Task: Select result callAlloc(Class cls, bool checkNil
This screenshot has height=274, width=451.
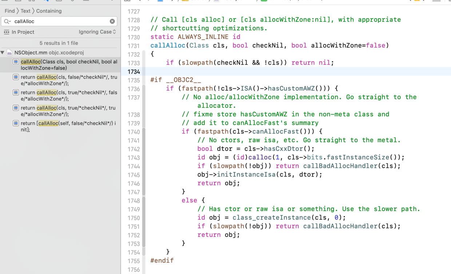Action: (60, 65)
